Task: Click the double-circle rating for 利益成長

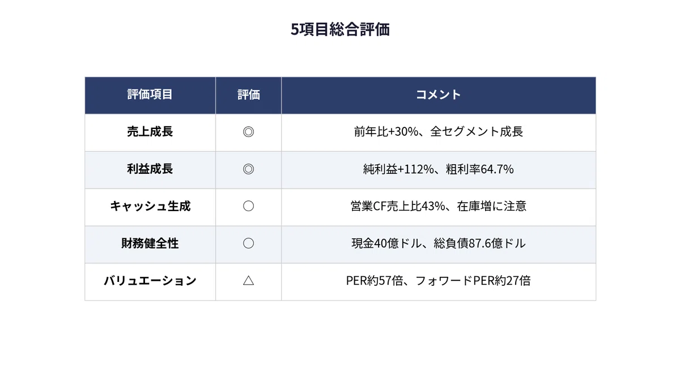Action: [x=248, y=169]
